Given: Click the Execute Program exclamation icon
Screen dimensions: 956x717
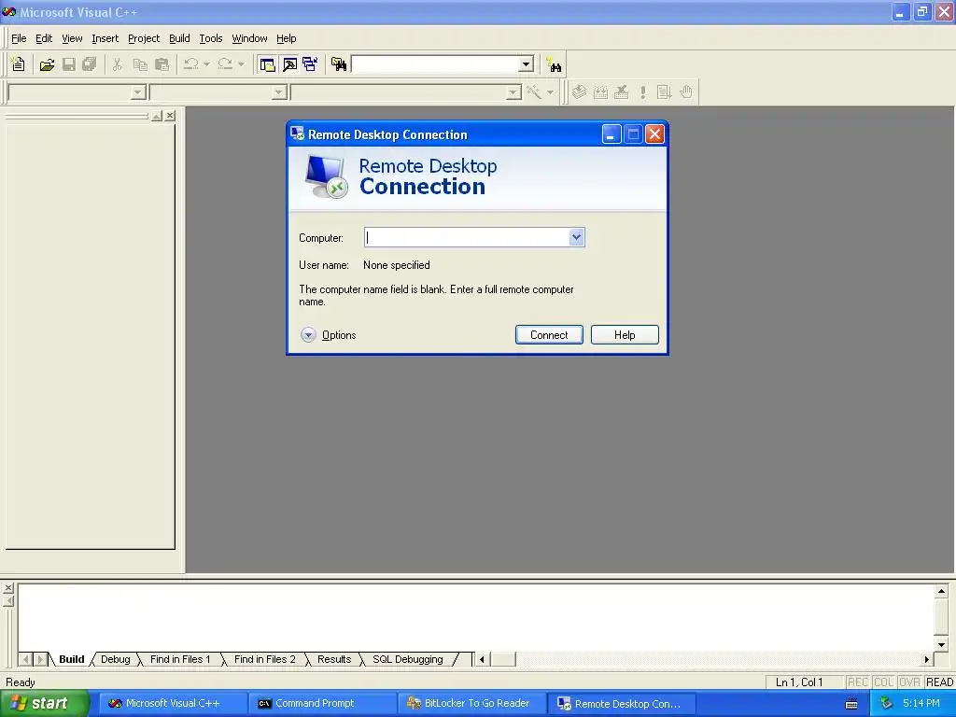Looking at the screenshot, I should pos(642,92).
